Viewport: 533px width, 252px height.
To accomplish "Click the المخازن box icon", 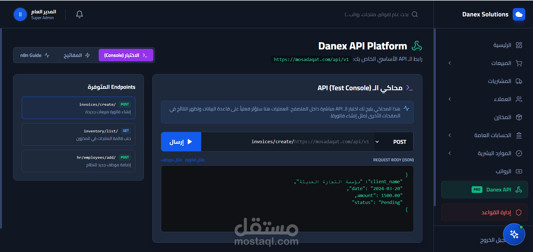I will (519, 117).
